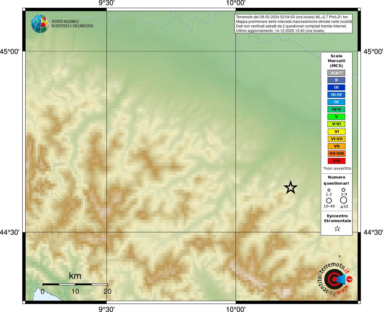Click the 10-49 questionnaires circle symbol
This screenshot has height=312, width=383.
pyautogui.click(x=329, y=200)
